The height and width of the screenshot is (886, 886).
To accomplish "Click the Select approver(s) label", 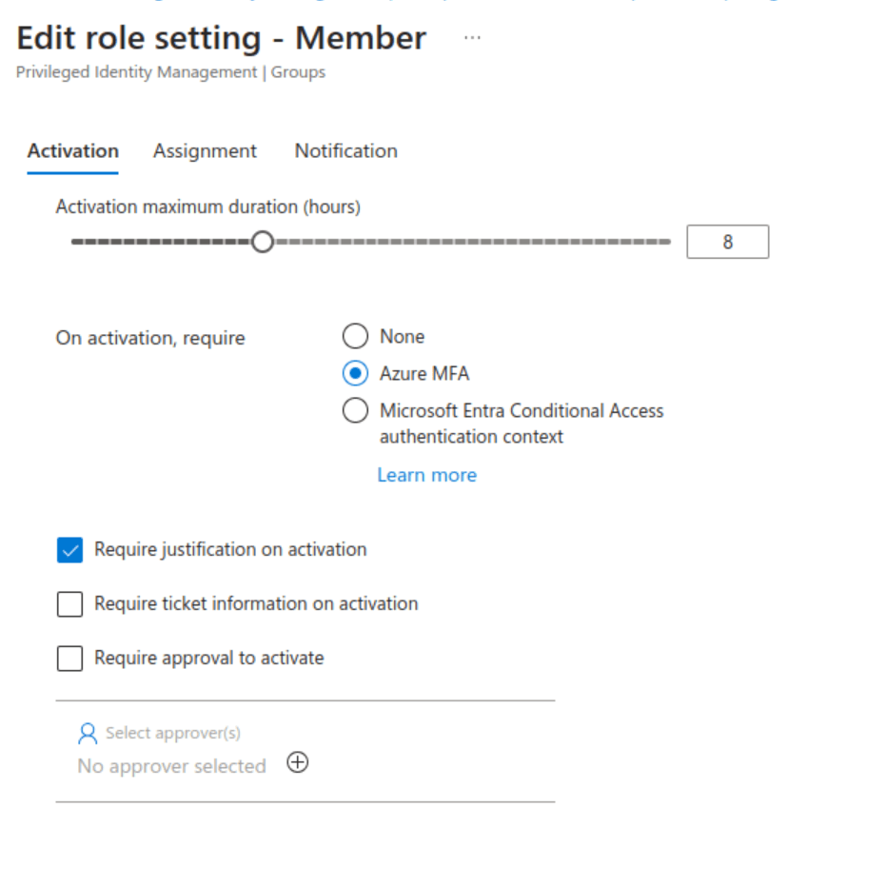I will coord(173,733).
